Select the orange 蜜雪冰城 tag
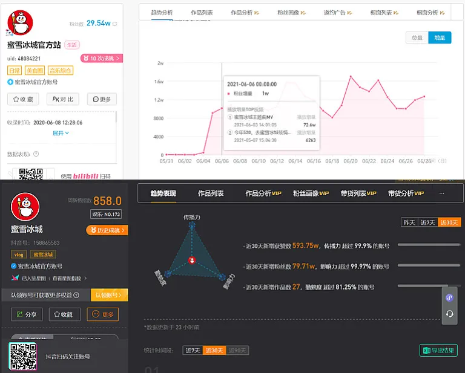The image size is (465, 373). point(43,255)
